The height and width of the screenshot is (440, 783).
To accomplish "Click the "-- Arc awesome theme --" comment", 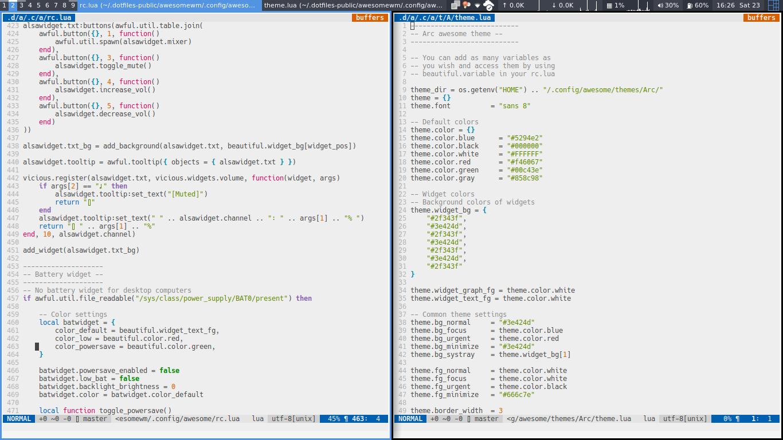I will click(456, 34).
